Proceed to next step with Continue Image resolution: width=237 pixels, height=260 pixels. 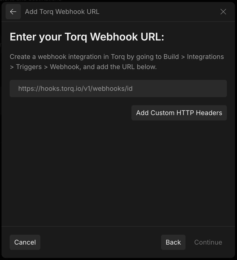[208, 242]
